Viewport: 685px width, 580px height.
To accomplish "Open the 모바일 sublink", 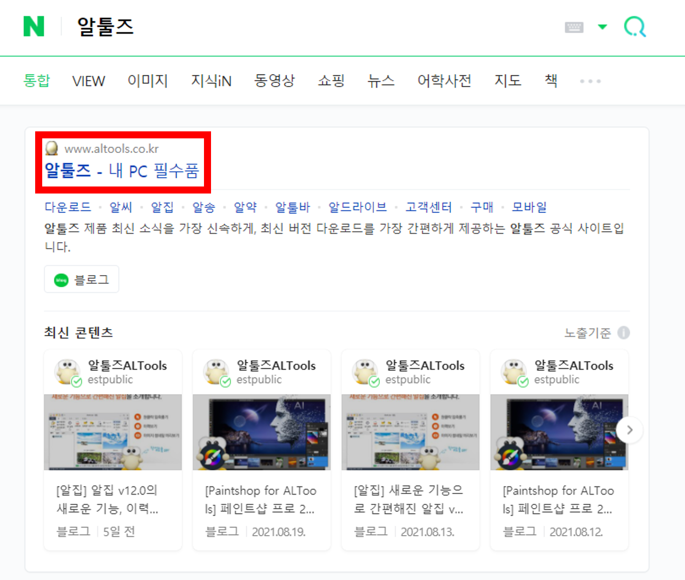I will 529,207.
